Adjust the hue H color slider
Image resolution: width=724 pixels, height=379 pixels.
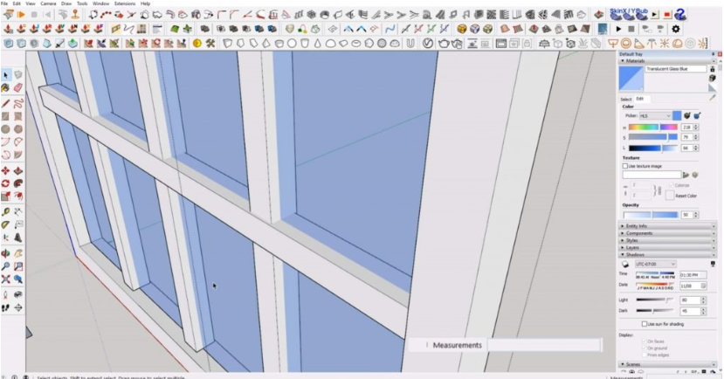tap(653, 127)
